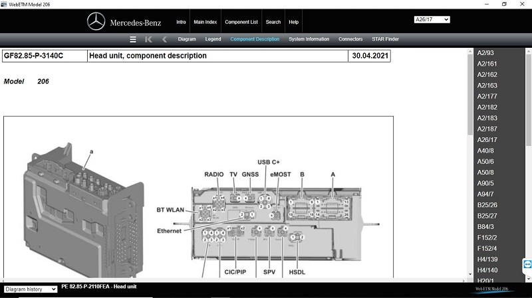Select component A26/17 in list
Viewport: 532px width, 298px height.
point(487,139)
